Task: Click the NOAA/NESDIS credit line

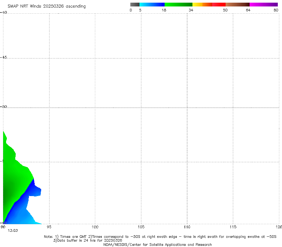Action: (157, 245)
